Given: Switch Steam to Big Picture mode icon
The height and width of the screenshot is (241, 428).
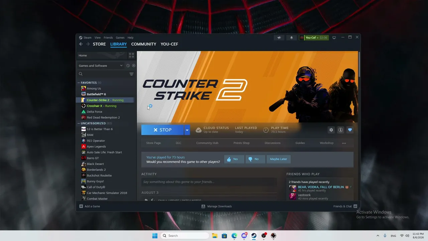Looking at the screenshot, I should [334, 37].
